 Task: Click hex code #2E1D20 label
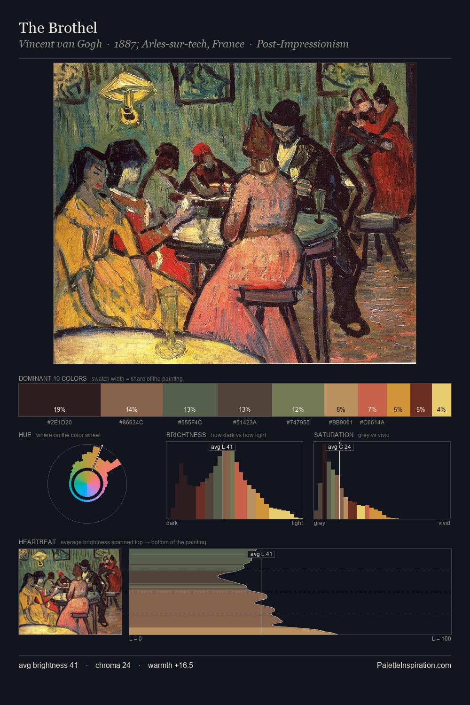point(60,422)
